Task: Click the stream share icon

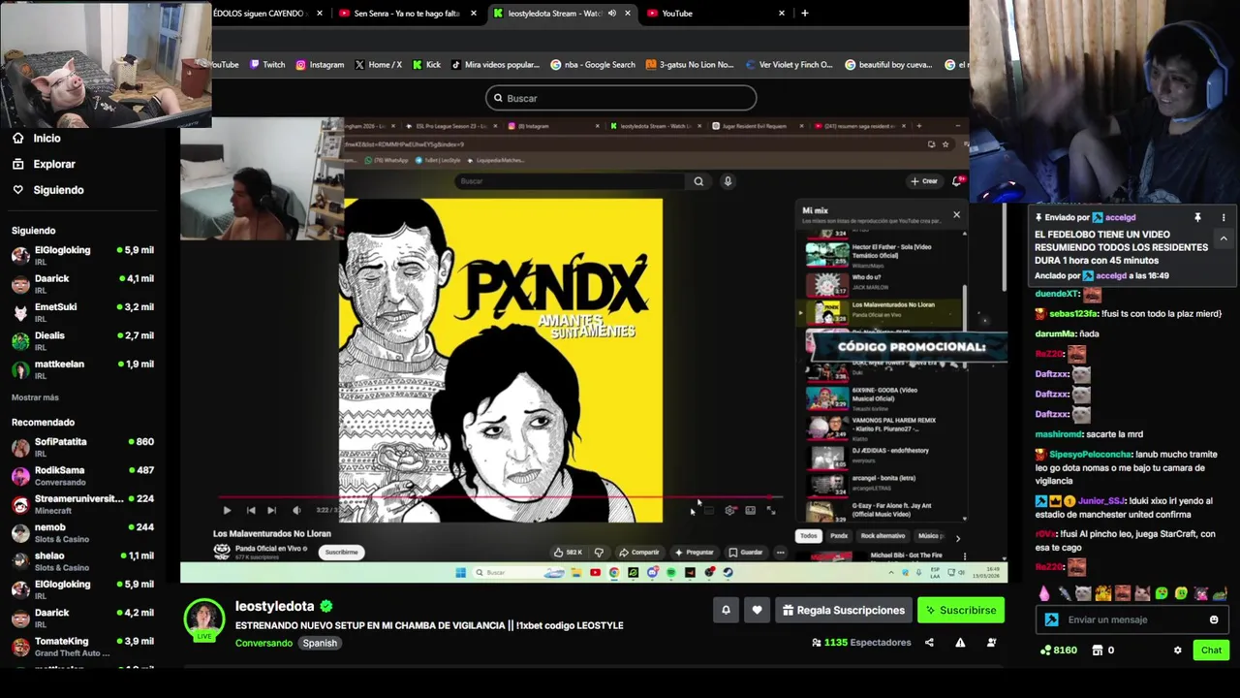Action: [x=929, y=642]
